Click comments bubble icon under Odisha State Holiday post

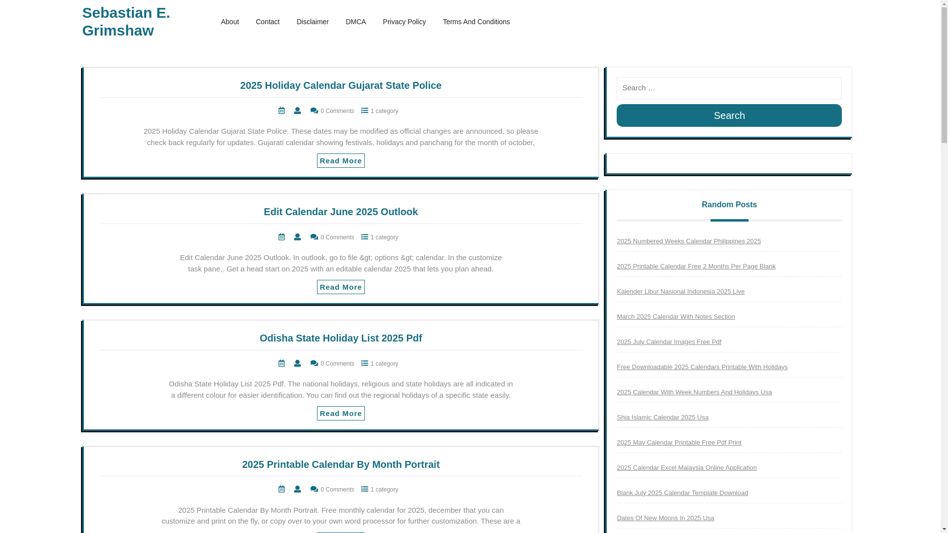pos(314,363)
